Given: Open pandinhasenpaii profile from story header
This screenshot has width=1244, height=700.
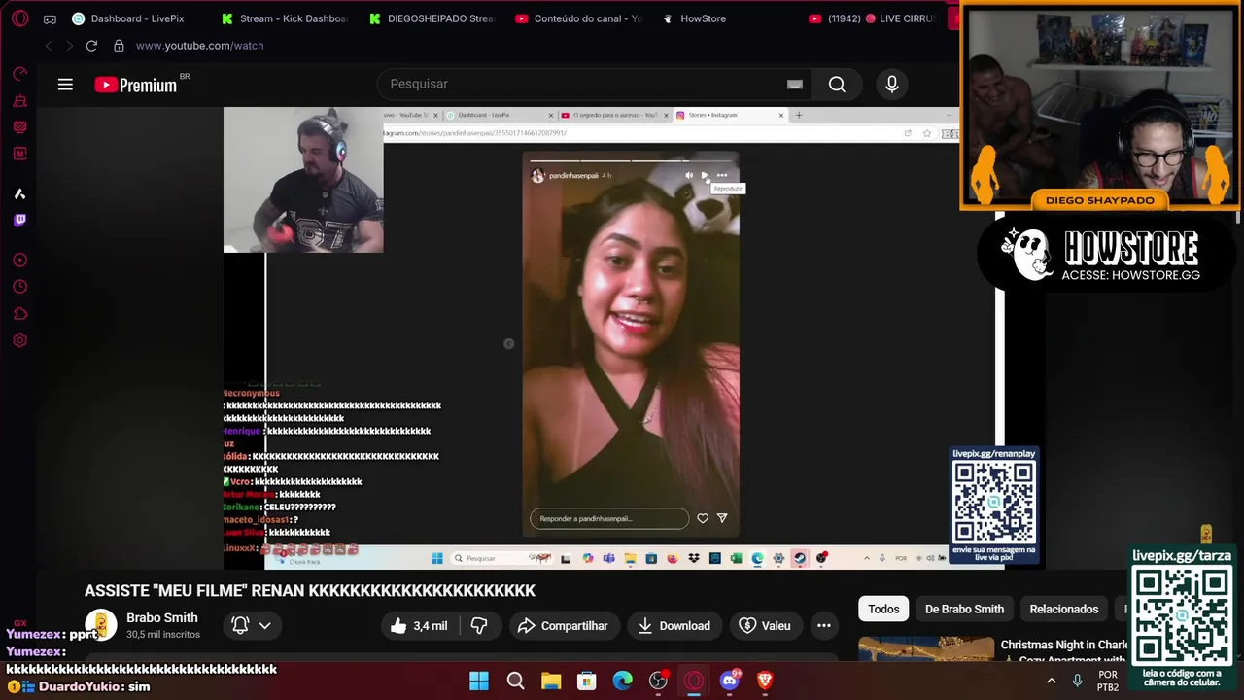Looking at the screenshot, I should (573, 176).
